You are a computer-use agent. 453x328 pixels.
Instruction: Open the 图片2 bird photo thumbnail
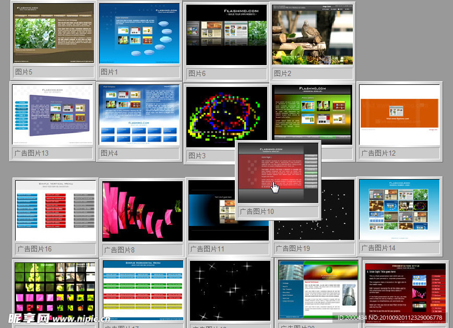click(x=312, y=35)
